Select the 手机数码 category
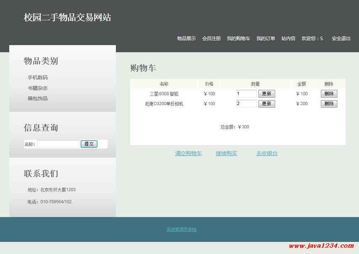This screenshot has width=359, height=254. coord(38,77)
